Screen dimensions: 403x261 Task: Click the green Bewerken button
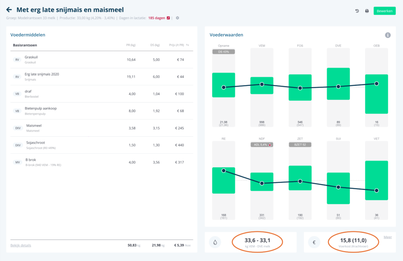pos(385,11)
